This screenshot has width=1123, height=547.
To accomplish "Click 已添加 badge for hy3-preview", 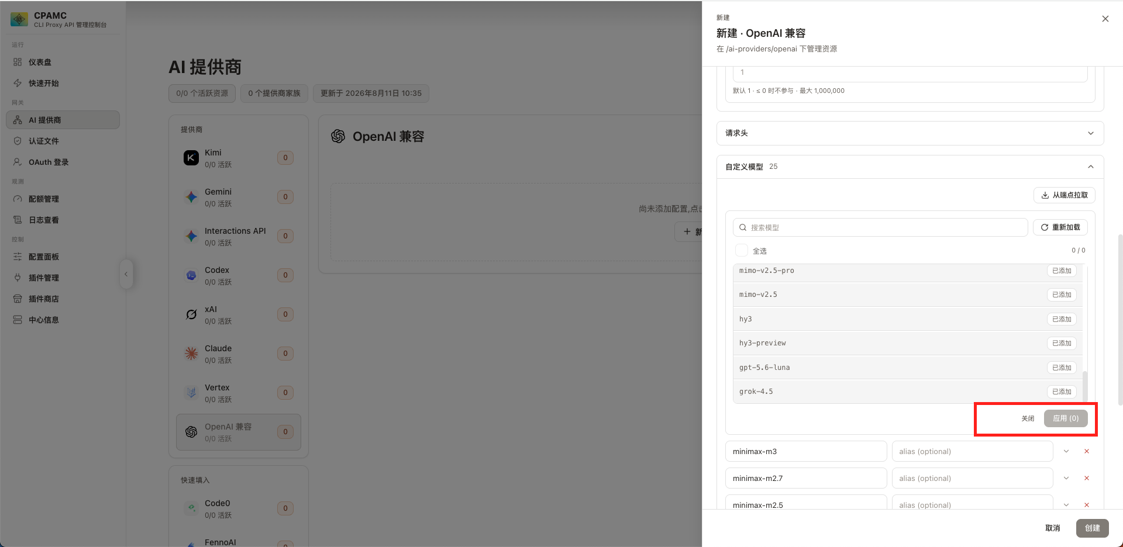I will click(x=1062, y=343).
